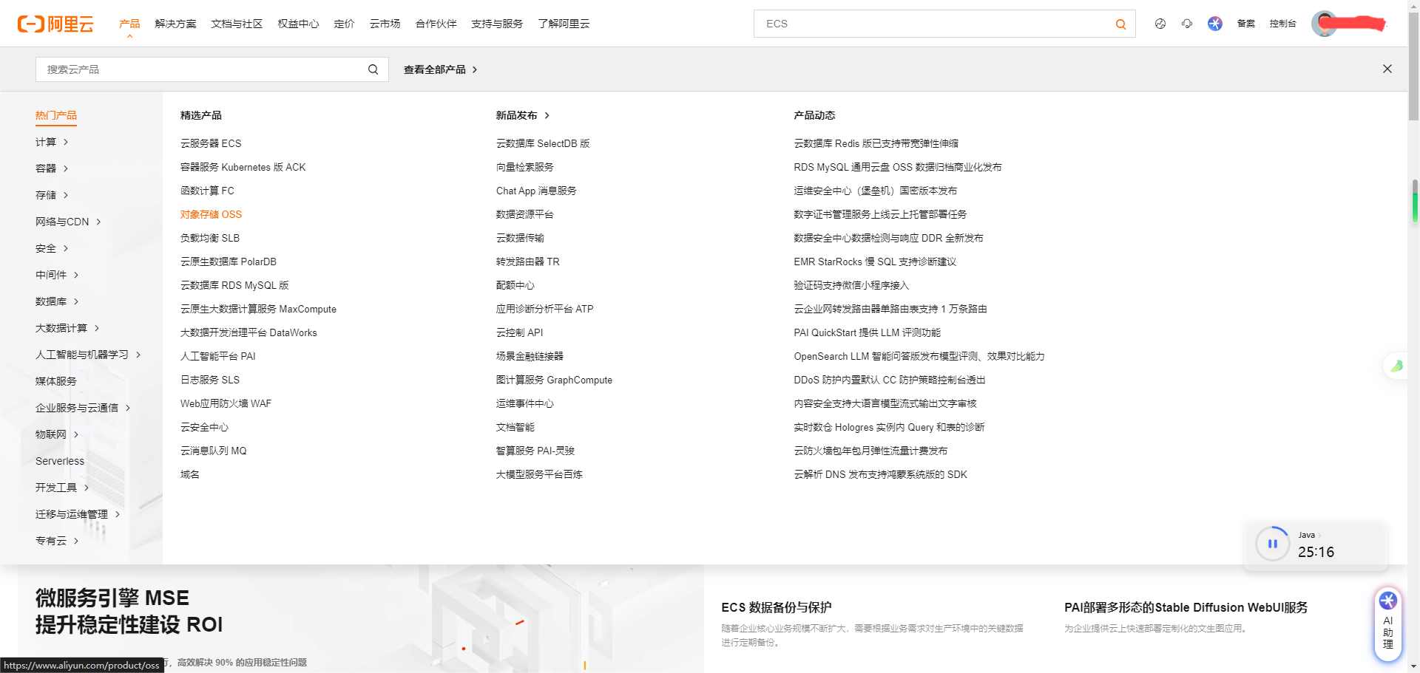Open the 定价 top menu
This screenshot has width=1420, height=673.
[344, 24]
